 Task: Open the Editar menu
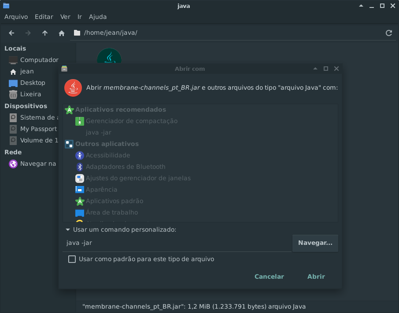(44, 17)
